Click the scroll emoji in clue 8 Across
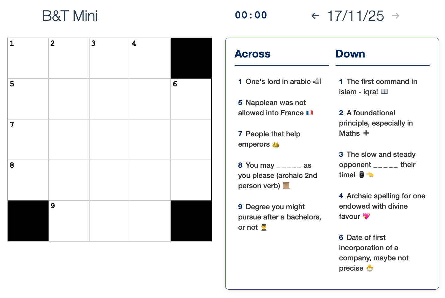445x298 pixels. click(286, 186)
